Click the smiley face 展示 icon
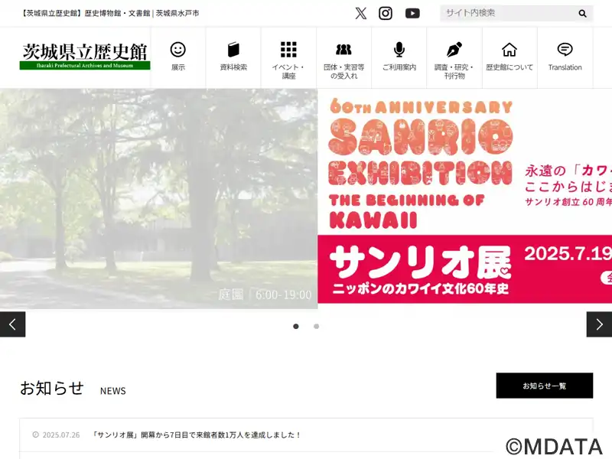This screenshot has width=612, height=459. click(x=178, y=50)
